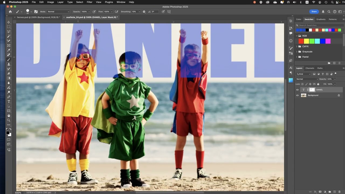Image resolution: width=345 pixels, height=194 pixels.
Task: Expand the Grayscale swatch group
Action: tap(297, 51)
